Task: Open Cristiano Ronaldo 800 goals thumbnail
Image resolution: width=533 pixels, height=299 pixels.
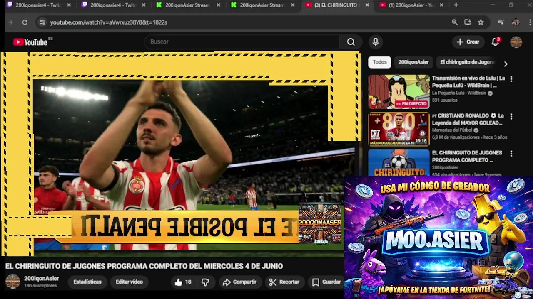Action: (399, 129)
